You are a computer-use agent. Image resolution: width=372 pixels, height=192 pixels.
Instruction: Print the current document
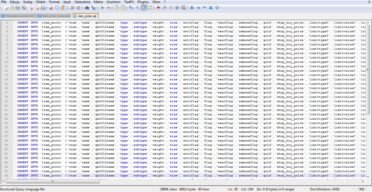click(x=43, y=8)
